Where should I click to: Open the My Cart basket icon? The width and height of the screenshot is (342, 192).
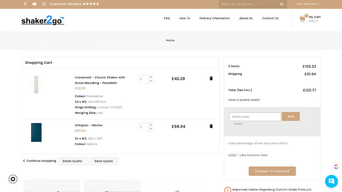tap(302, 18)
